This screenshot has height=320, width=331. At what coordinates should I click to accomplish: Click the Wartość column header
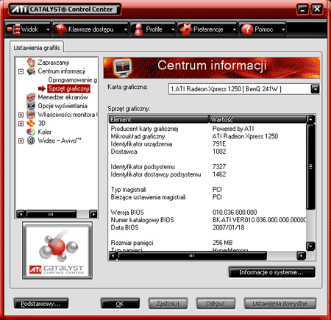coord(258,119)
